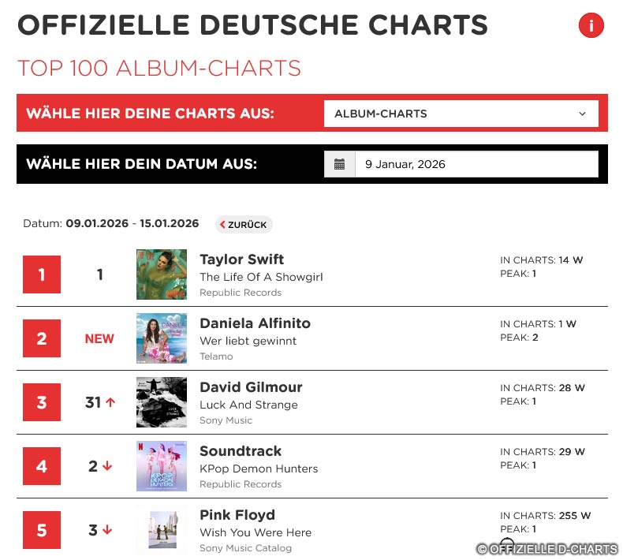This screenshot has height=560, width=623.
Task: Click the red info icon
Action: [x=591, y=26]
